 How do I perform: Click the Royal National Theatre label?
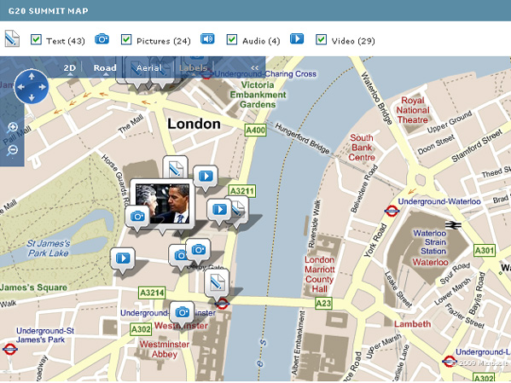pyautogui.click(x=413, y=110)
